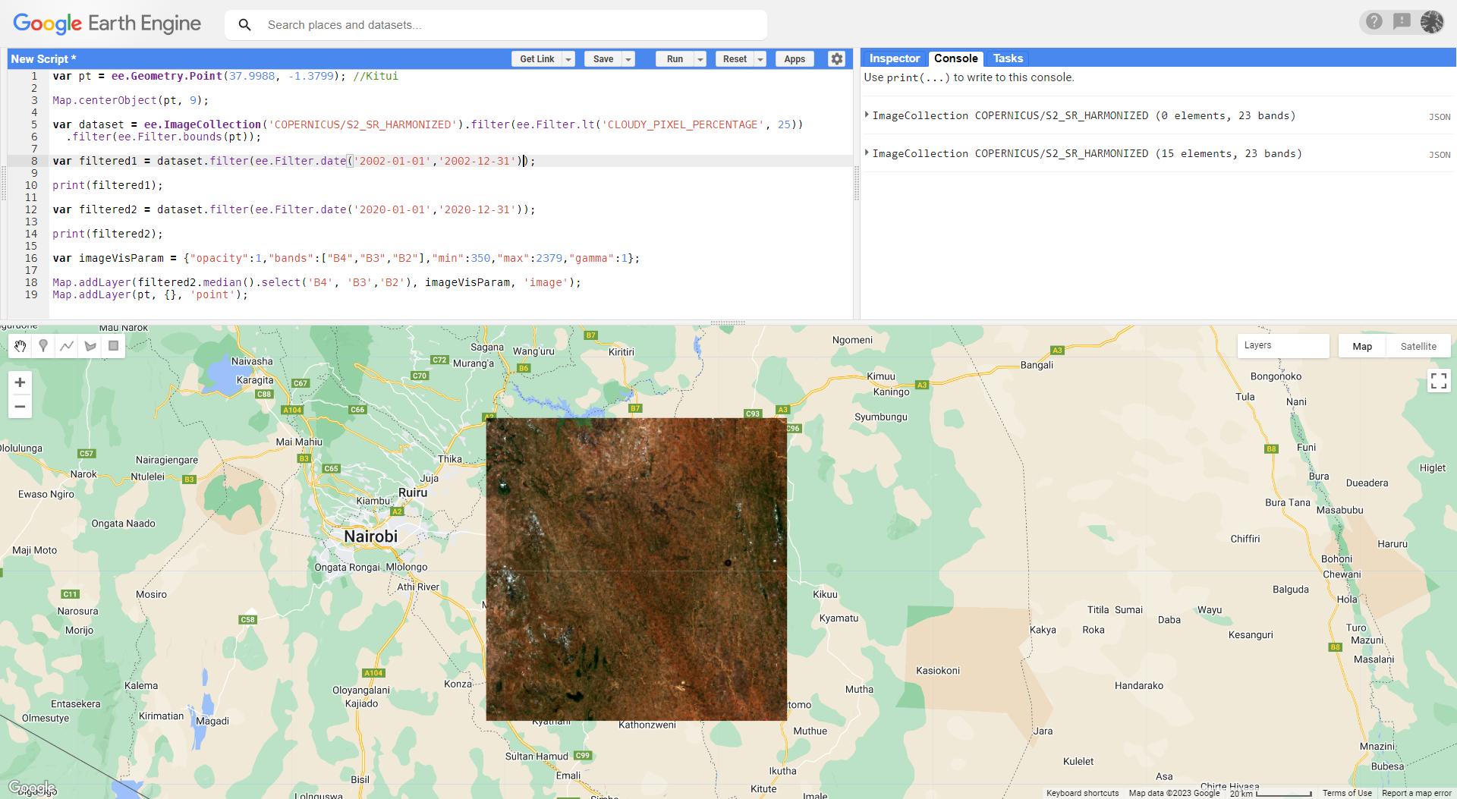This screenshot has width=1457, height=799.
Task: Open Report a map error link
Action: point(1417,793)
